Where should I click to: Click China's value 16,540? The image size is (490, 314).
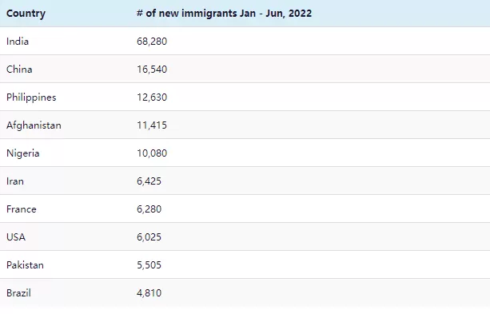pos(152,69)
